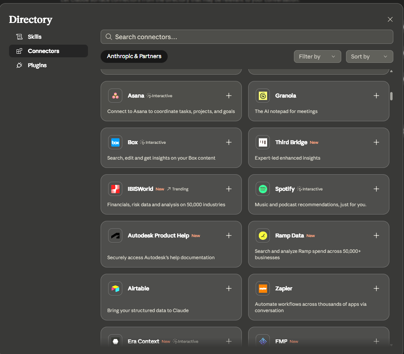
Task: Add the Airtable connector plus icon
Action: [228, 288]
